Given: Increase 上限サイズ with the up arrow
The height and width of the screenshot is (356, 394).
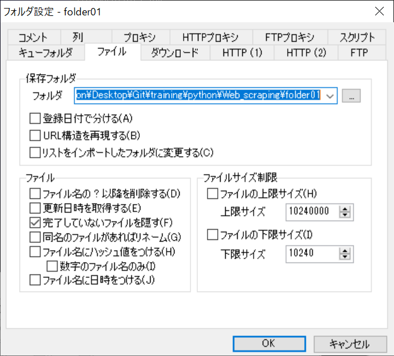Looking at the screenshot, I should click(x=345, y=208).
